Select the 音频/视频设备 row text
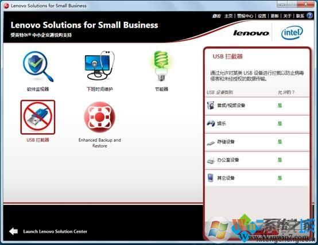The image size is (318, 245). [x=231, y=106]
